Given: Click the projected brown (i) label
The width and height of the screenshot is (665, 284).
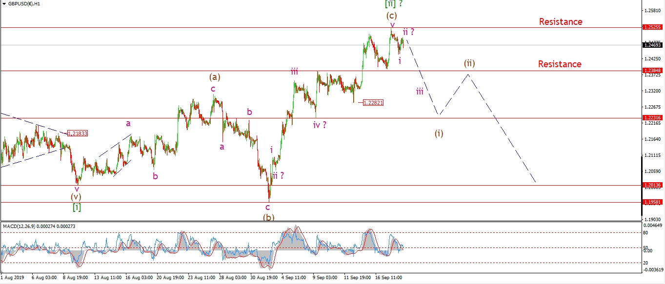Looking at the screenshot, I should pyautogui.click(x=439, y=133).
